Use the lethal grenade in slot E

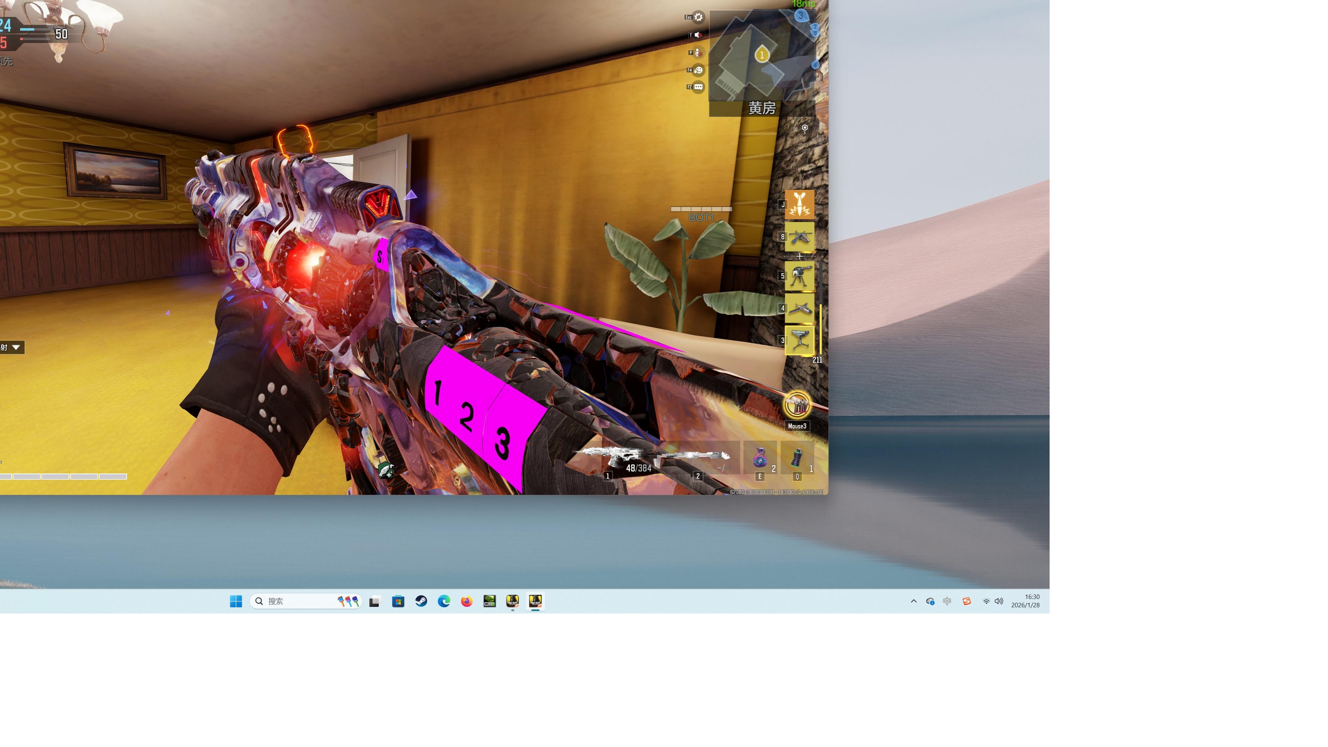tap(760, 458)
